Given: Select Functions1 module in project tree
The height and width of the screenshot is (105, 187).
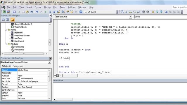Looking at the screenshot, I should point(19,47).
